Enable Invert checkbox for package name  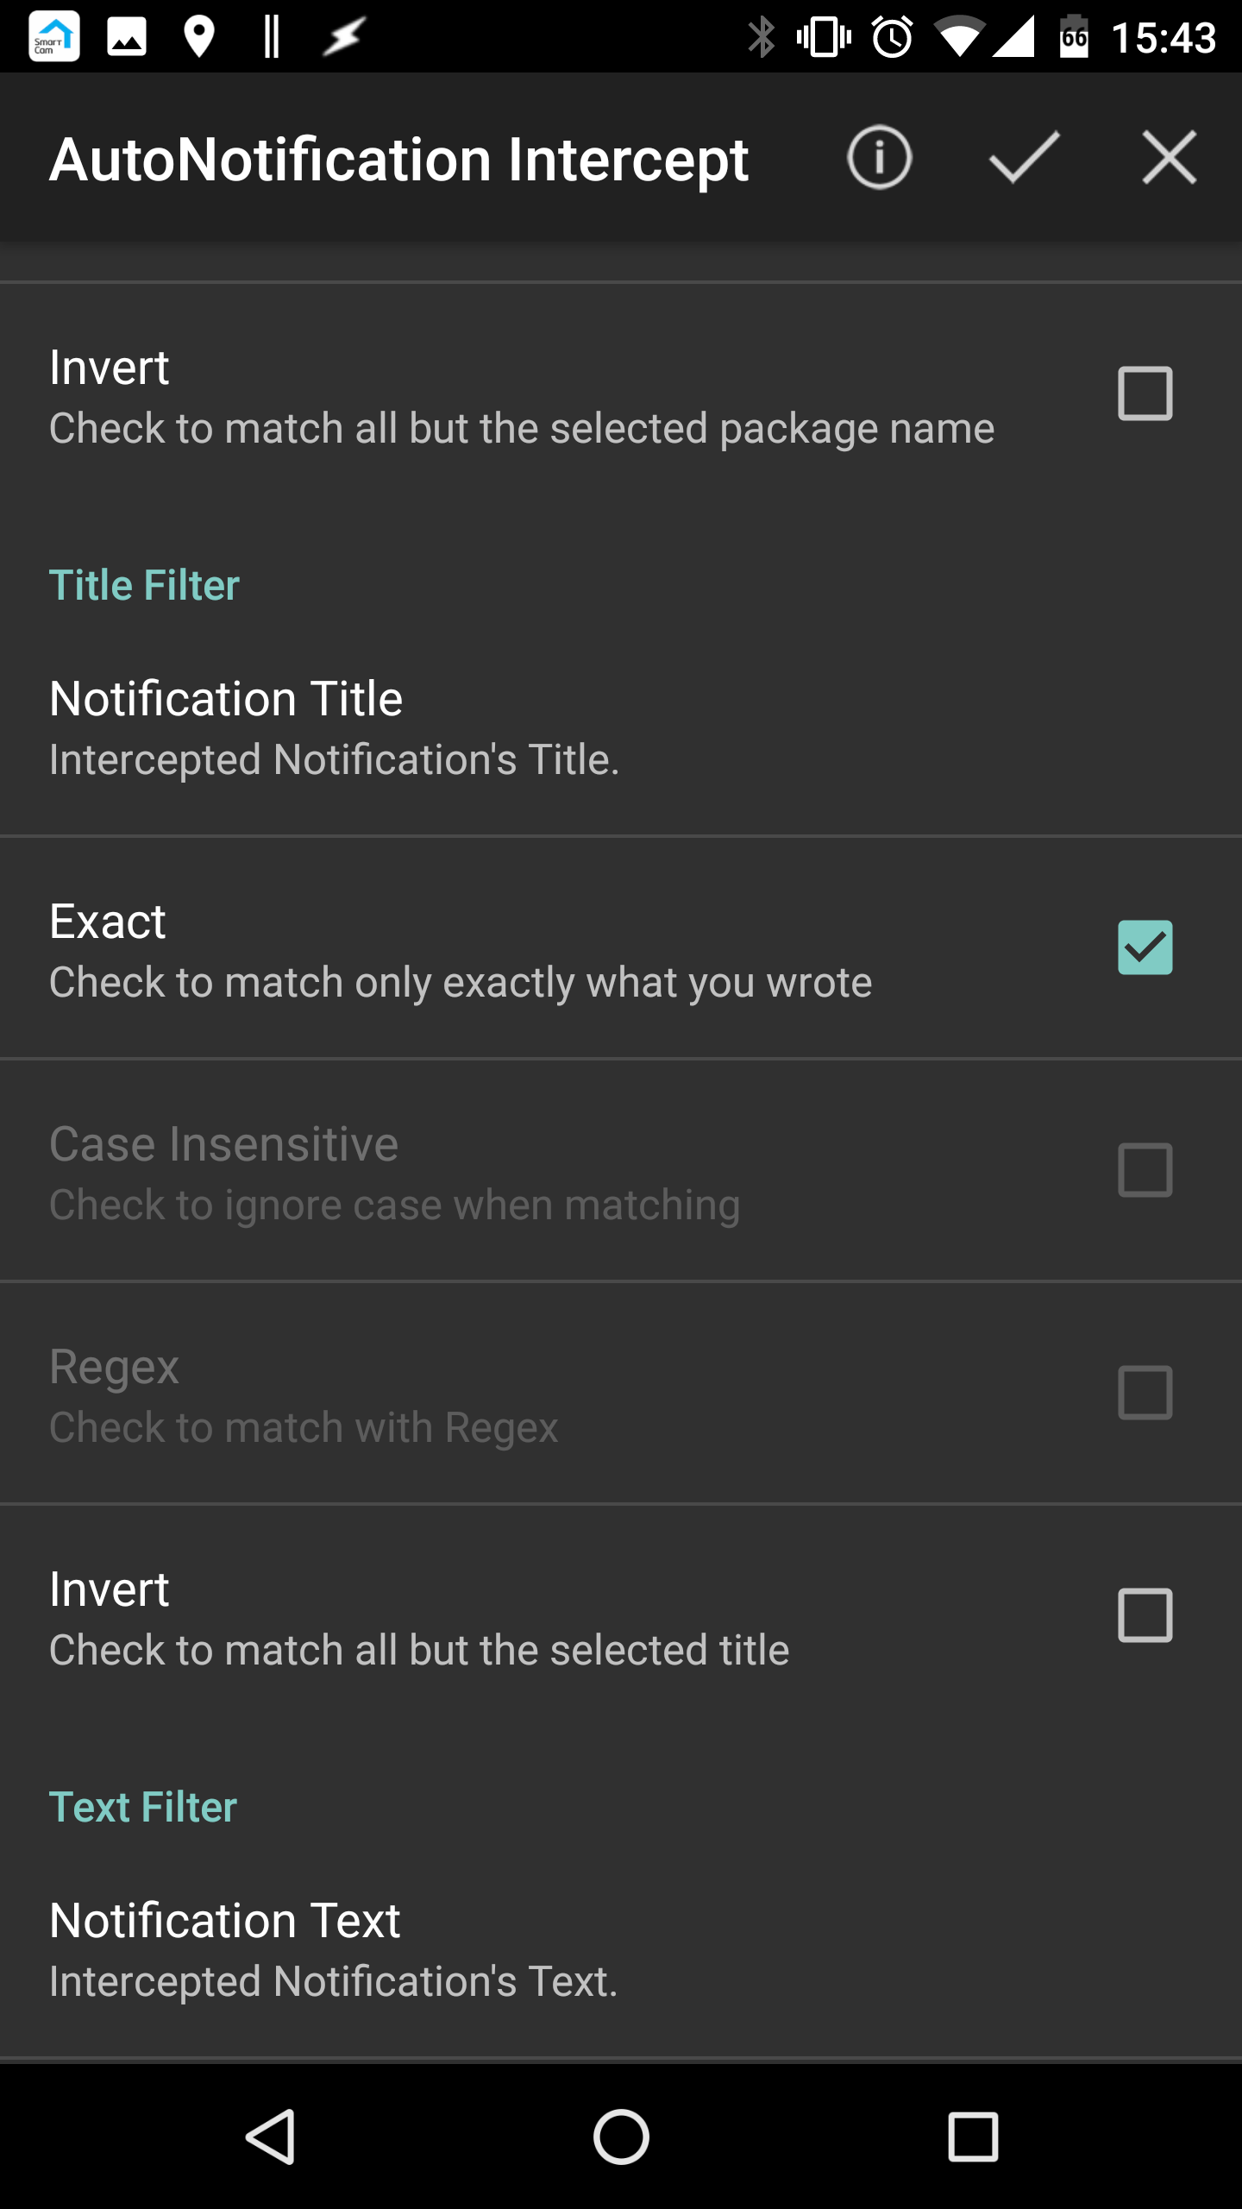pos(1145,393)
